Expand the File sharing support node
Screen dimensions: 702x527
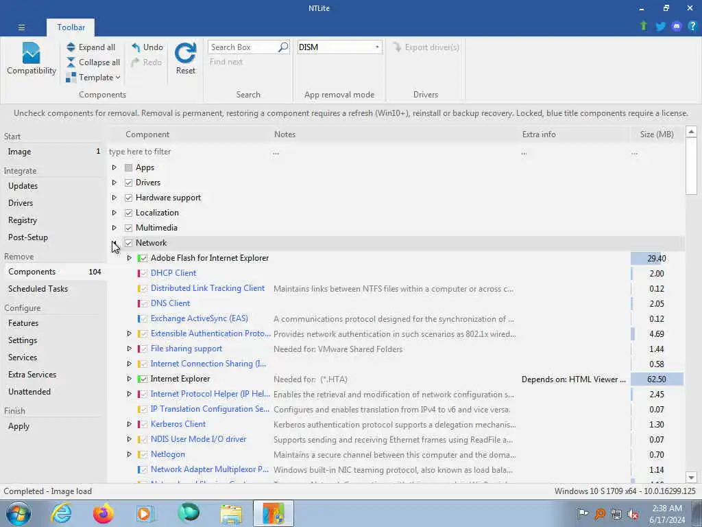click(x=130, y=349)
